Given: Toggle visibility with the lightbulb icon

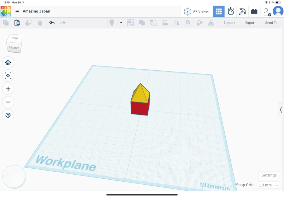Looking at the screenshot, I should tap(112, 22).
